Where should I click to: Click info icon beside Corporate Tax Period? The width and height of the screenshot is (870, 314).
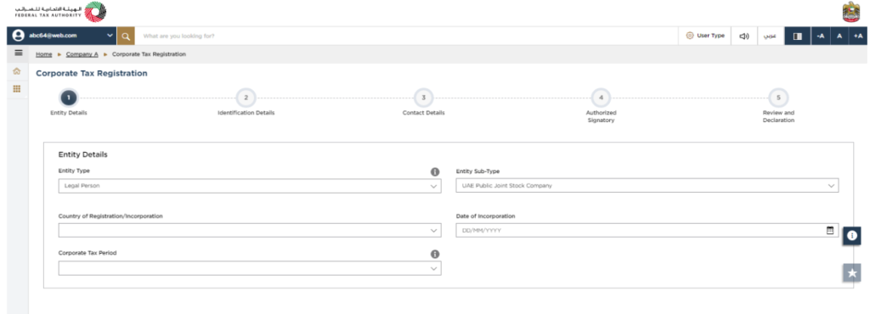click(x=435, y=254)
